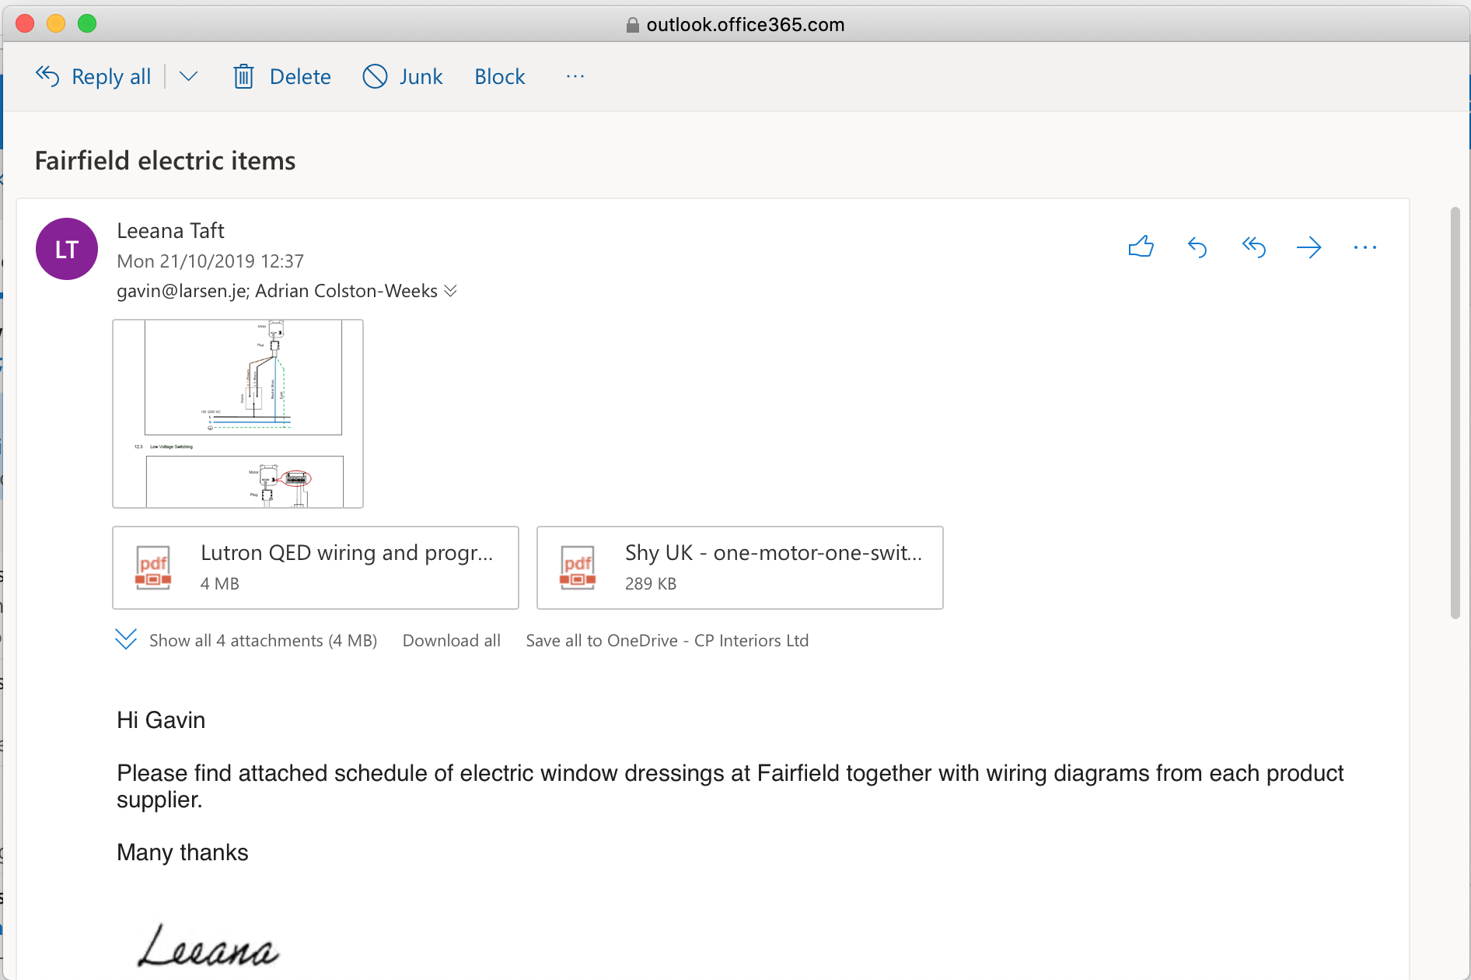Open the message's more actions ellipsis

point(1365,247)
